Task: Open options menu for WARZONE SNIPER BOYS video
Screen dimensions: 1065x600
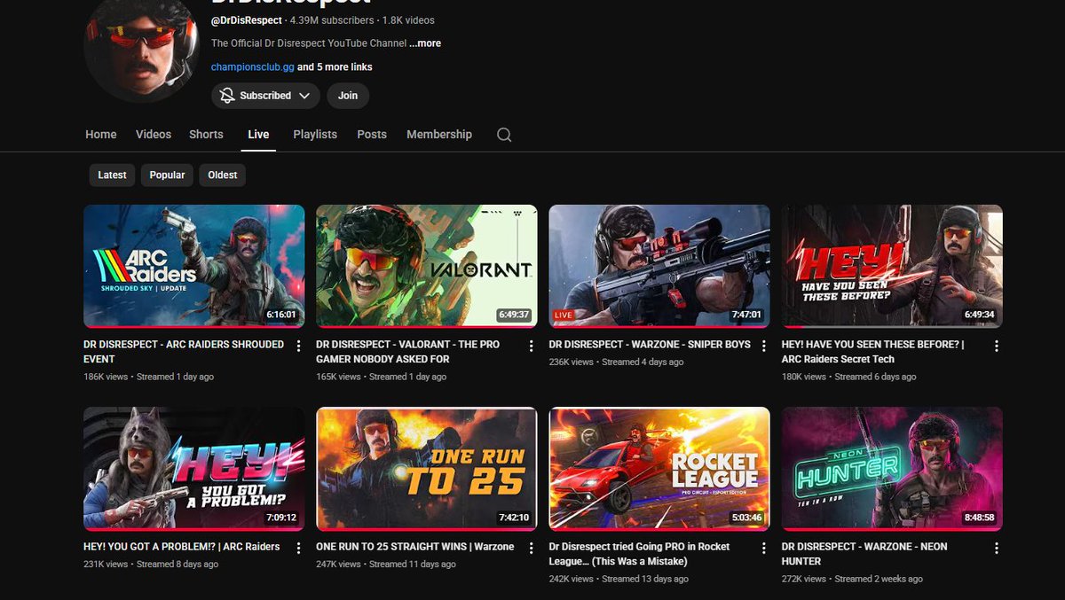Action: 763,346
